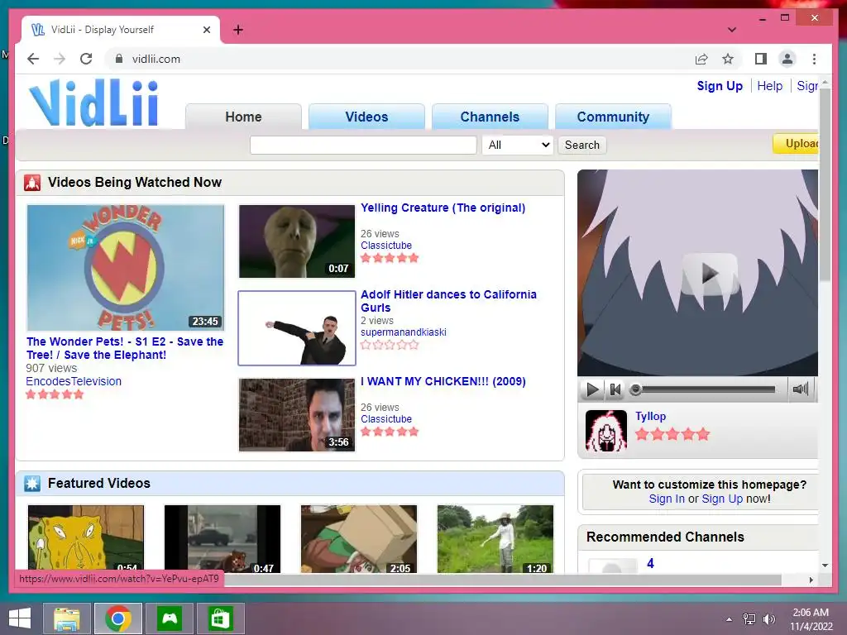The image size is (847, 635).
Task: Click the Search button
Action: pyautogui.click(x=581, y=145)
